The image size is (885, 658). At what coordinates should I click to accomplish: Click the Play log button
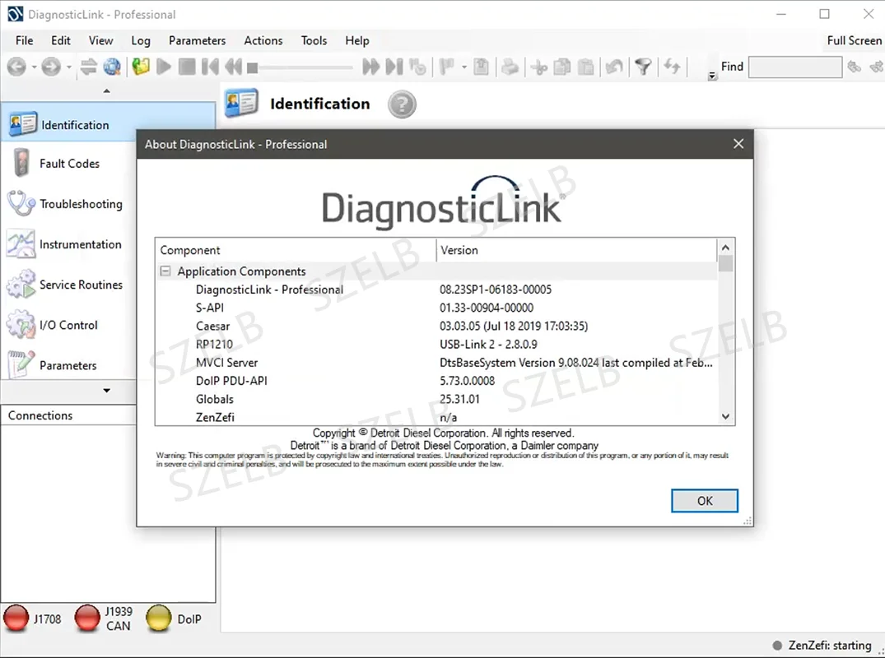click(165, 67)
